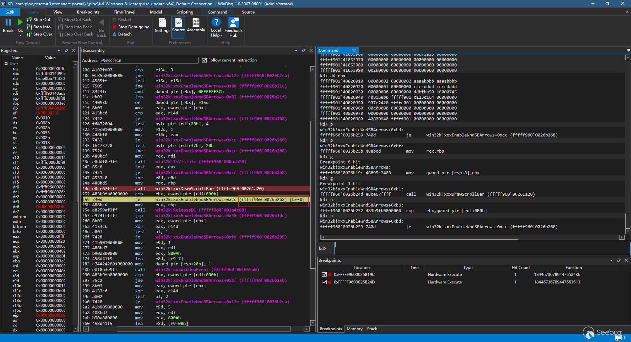Click the green Go play icon
The height and width of the screenshot is (342, 631).
(x=20, y=22)
